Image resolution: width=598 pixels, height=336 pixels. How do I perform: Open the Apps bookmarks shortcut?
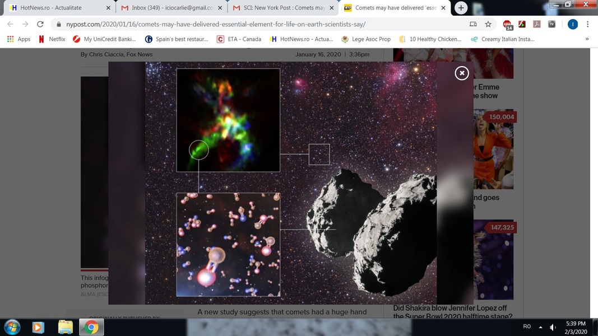pyautogui.click(x=18, y=39)
